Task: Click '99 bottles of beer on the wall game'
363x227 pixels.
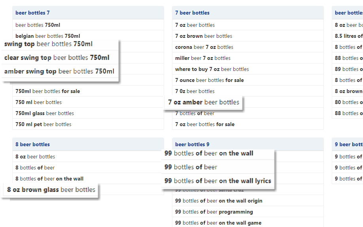Action: 218,223
